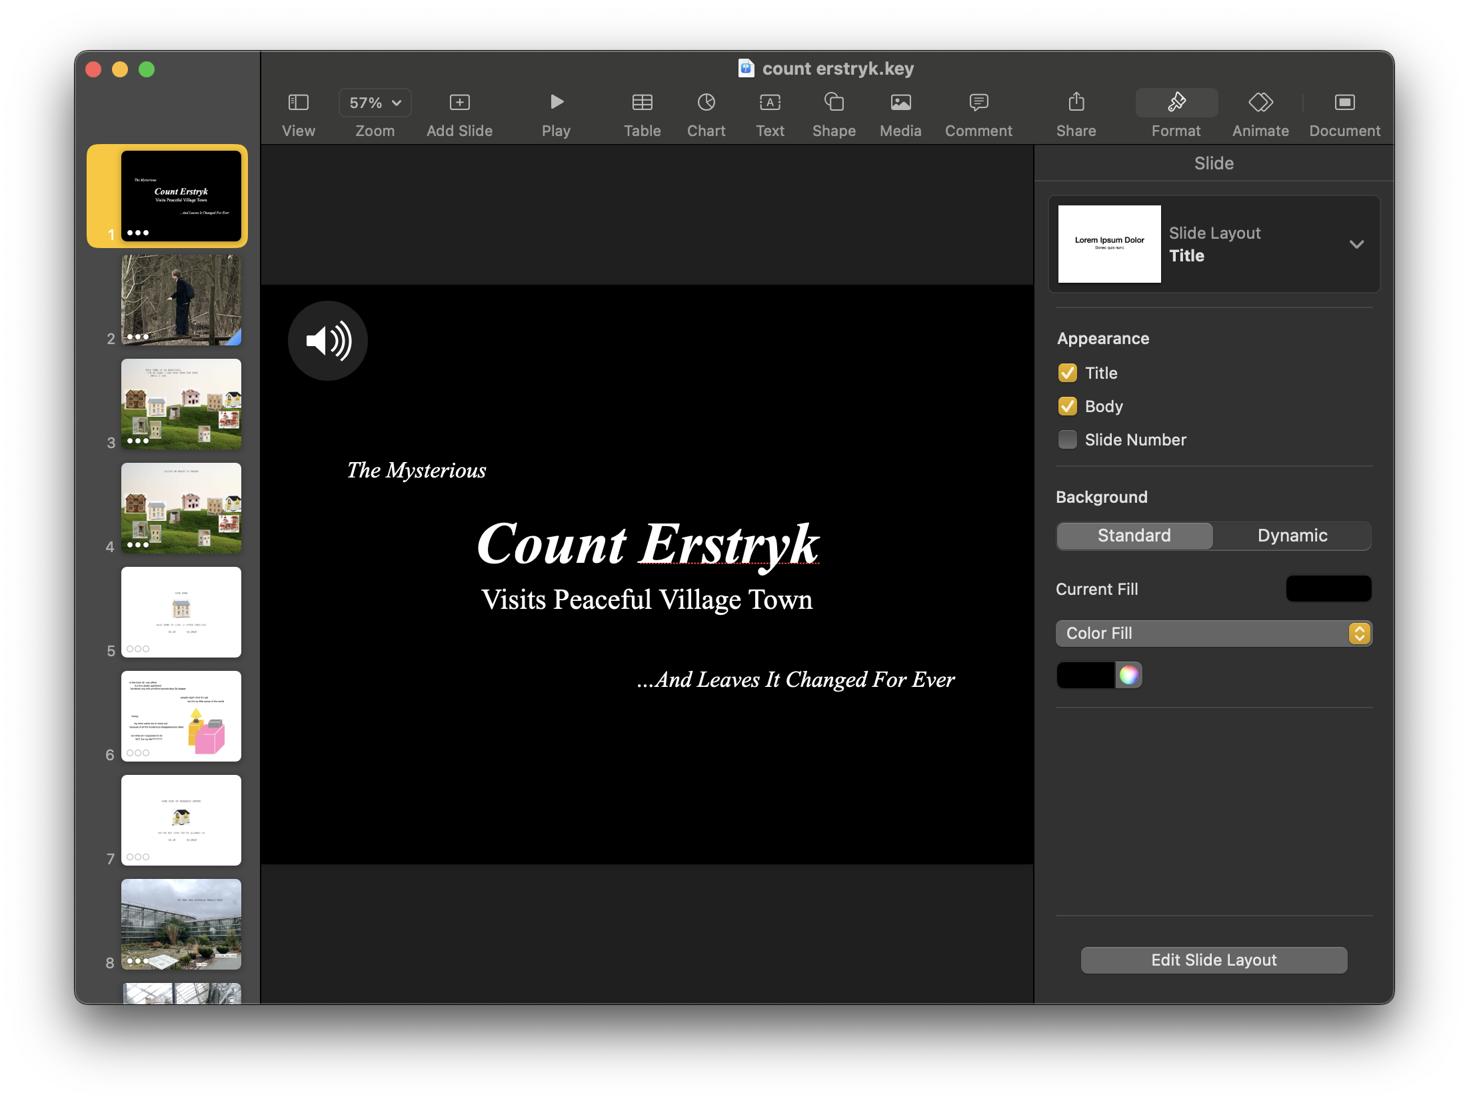
Task: Enable the Slide Number checkbox
Action: (1067, 439)
